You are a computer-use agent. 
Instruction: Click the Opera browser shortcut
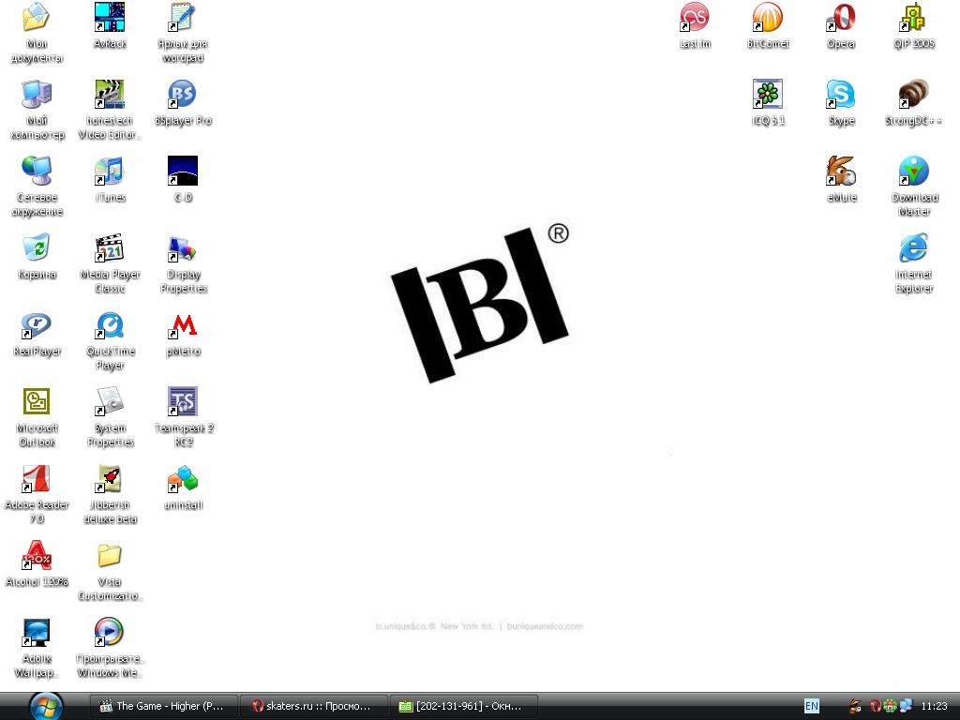pyautogui.click(x=841, y=18)
